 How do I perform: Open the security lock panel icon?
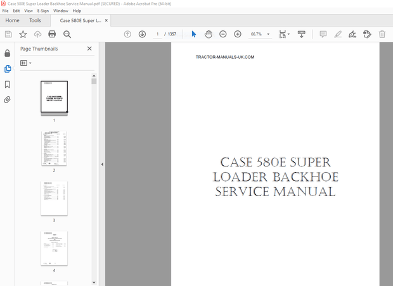[x=7, y=53]
